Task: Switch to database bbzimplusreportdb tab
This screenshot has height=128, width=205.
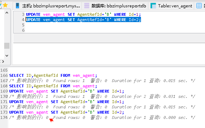Action: [x=115, y=6]
